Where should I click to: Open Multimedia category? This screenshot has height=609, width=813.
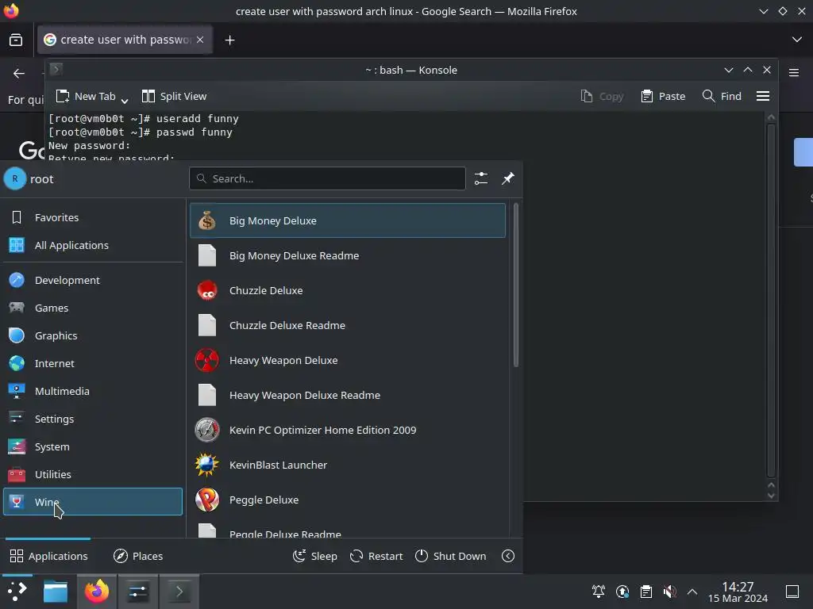tap(93, 391)
